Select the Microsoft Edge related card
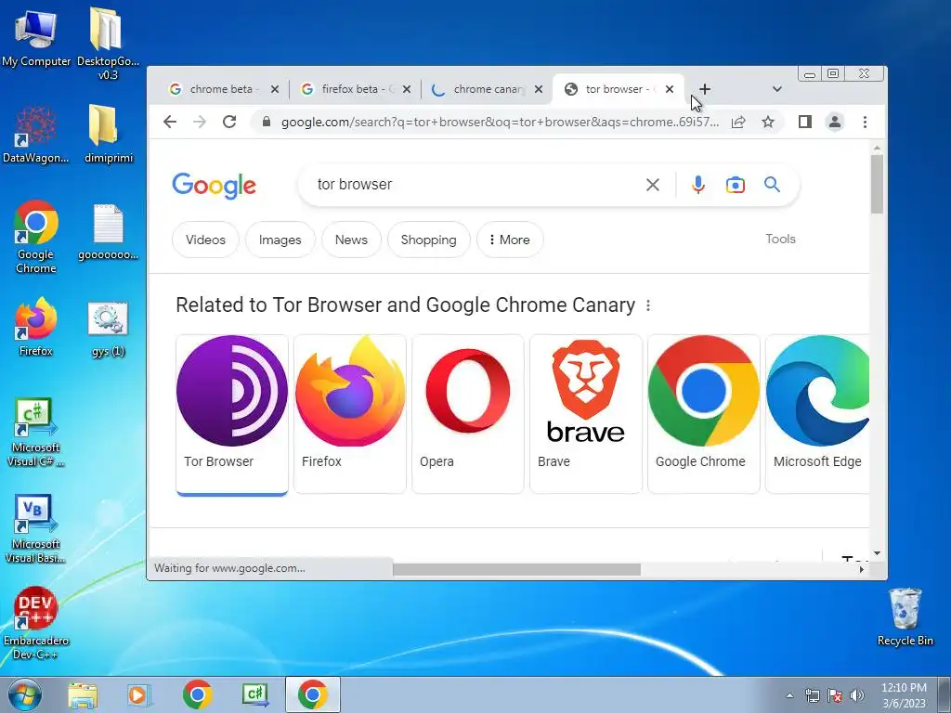The height and width of the screenshot is (713, 951). coord(817,414)
